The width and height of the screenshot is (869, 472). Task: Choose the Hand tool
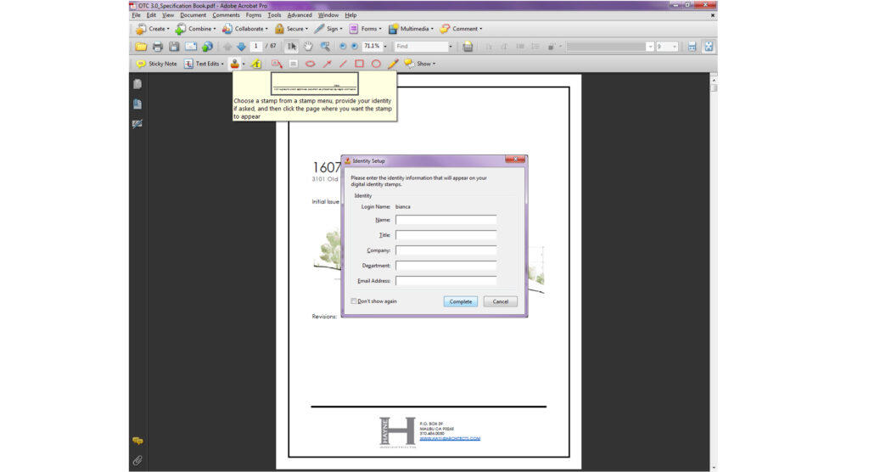coord(307,47)
